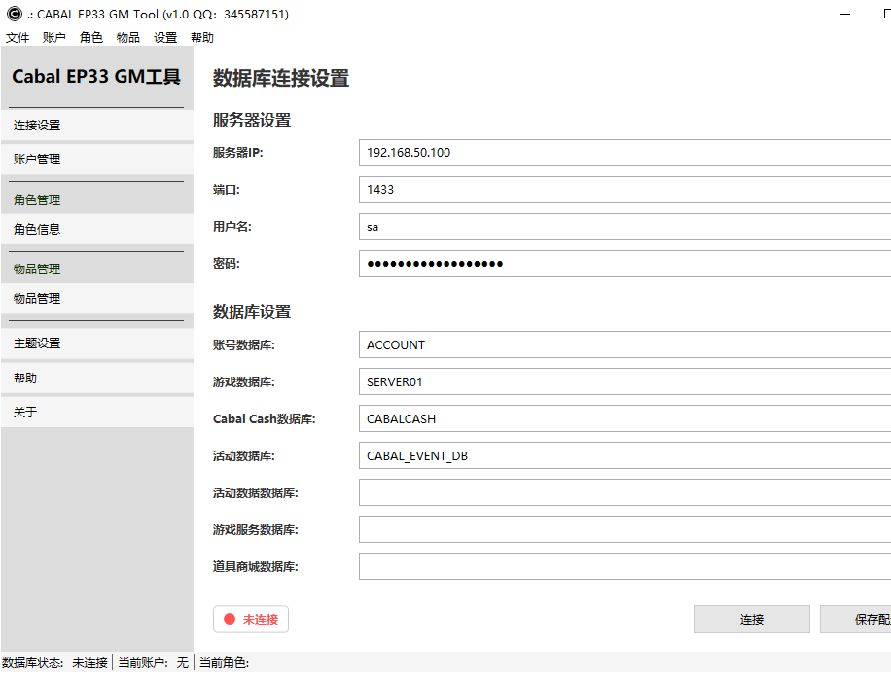Focus the 服务器IP input field

tap(625, 152)
